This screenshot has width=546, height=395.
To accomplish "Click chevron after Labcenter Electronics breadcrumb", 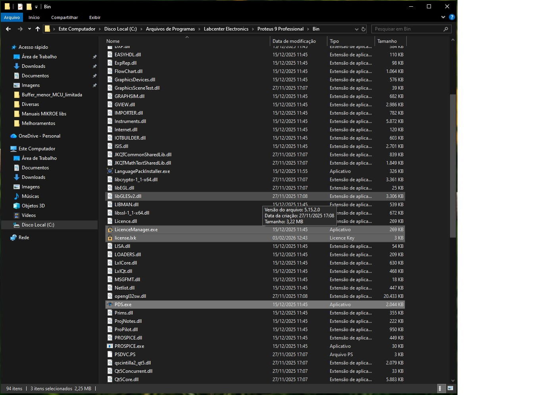I will click(x=253, y=29).
